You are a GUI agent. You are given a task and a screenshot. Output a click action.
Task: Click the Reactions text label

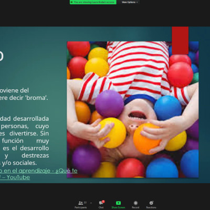[x=151, y=207]
